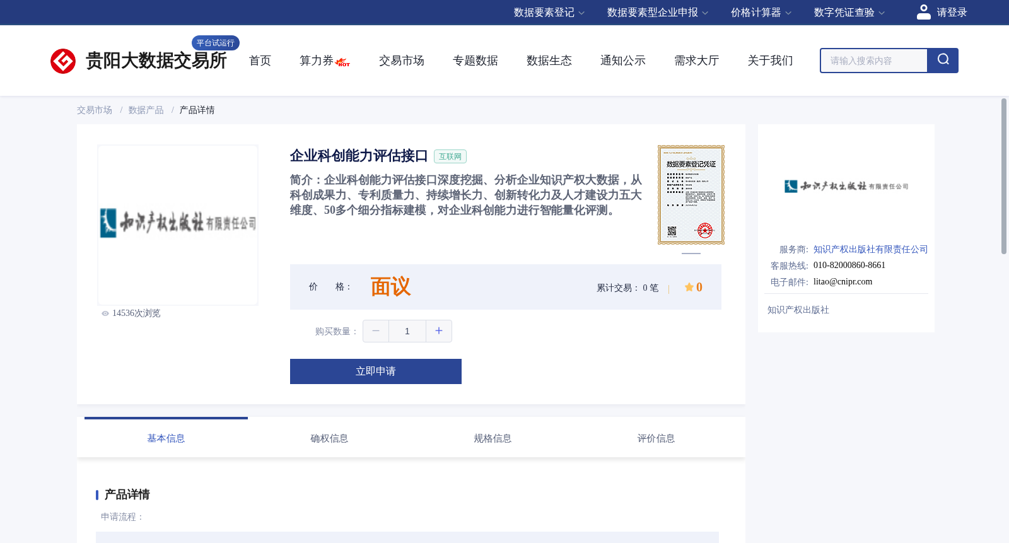
Task: Switch to the 基本信息 tab
Action: [x=166, y=438]
